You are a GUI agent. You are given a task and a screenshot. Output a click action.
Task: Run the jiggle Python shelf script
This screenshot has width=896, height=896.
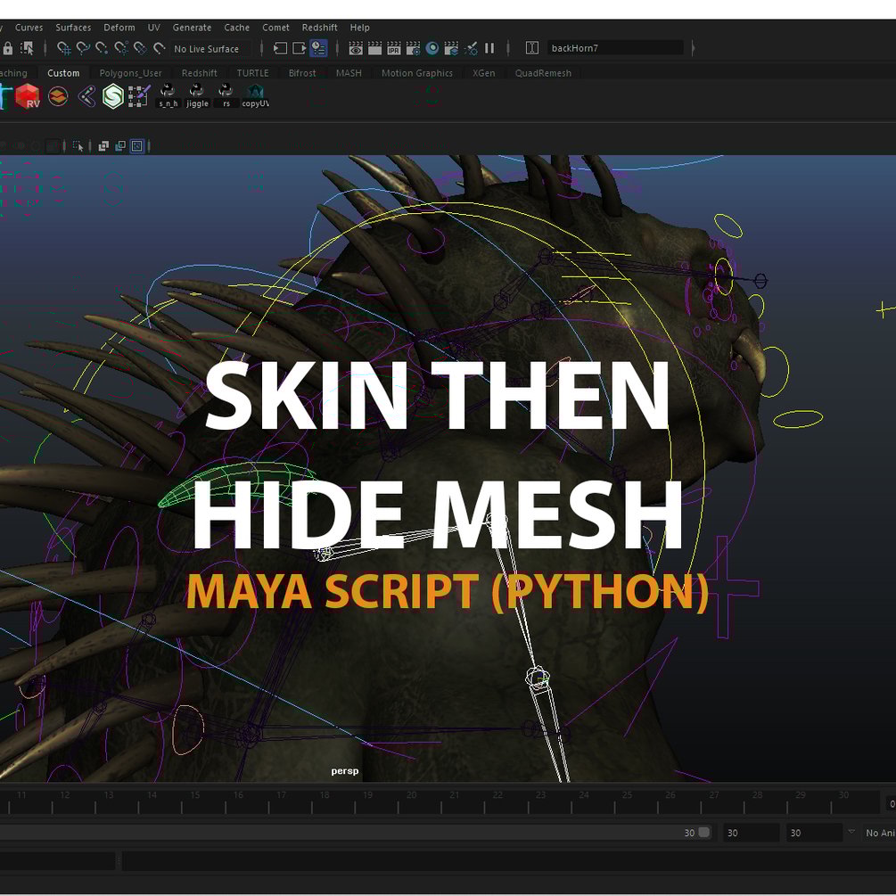[x=197, y=96]
